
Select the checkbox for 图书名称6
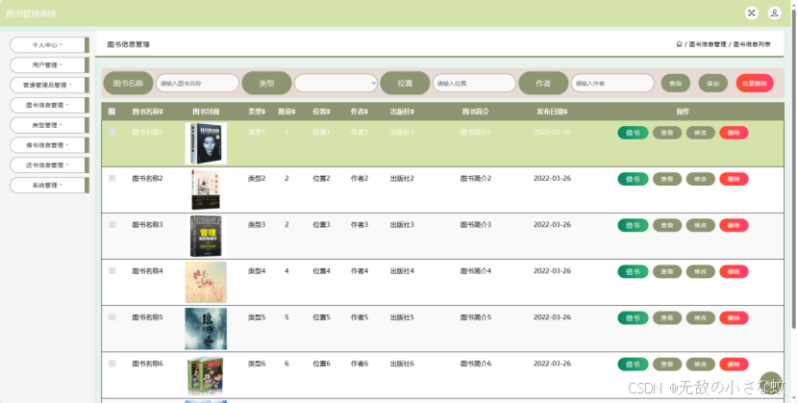coord(112,364)
